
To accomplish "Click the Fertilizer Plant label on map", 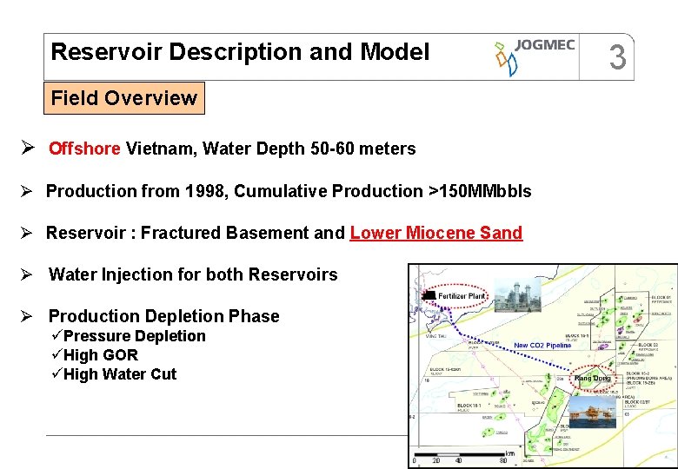I will 462,296.
